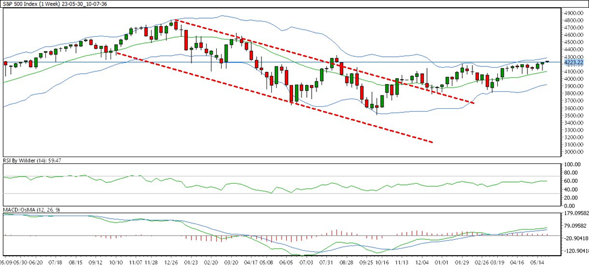This screenshot has height=275, width=589.
Task: Click the RSI axis value 100.00
Action: pos(573,165)
